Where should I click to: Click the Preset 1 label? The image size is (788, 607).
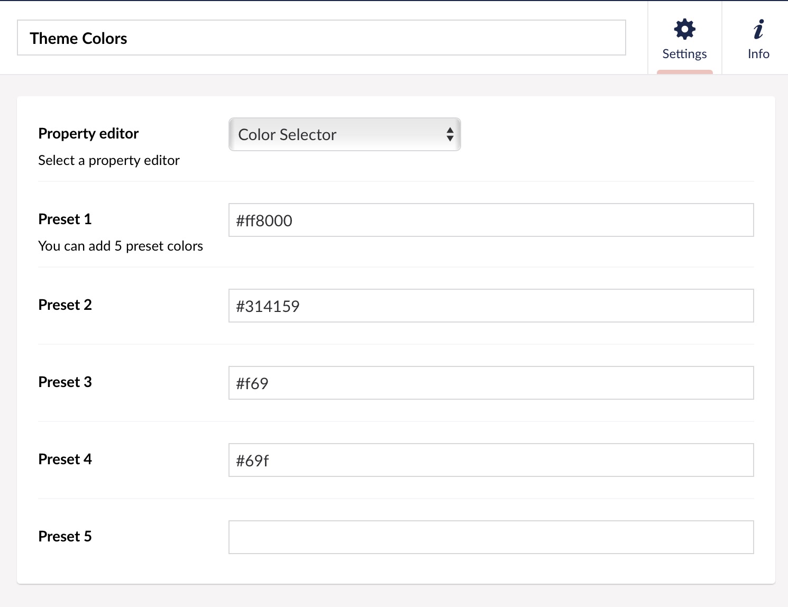65,219
